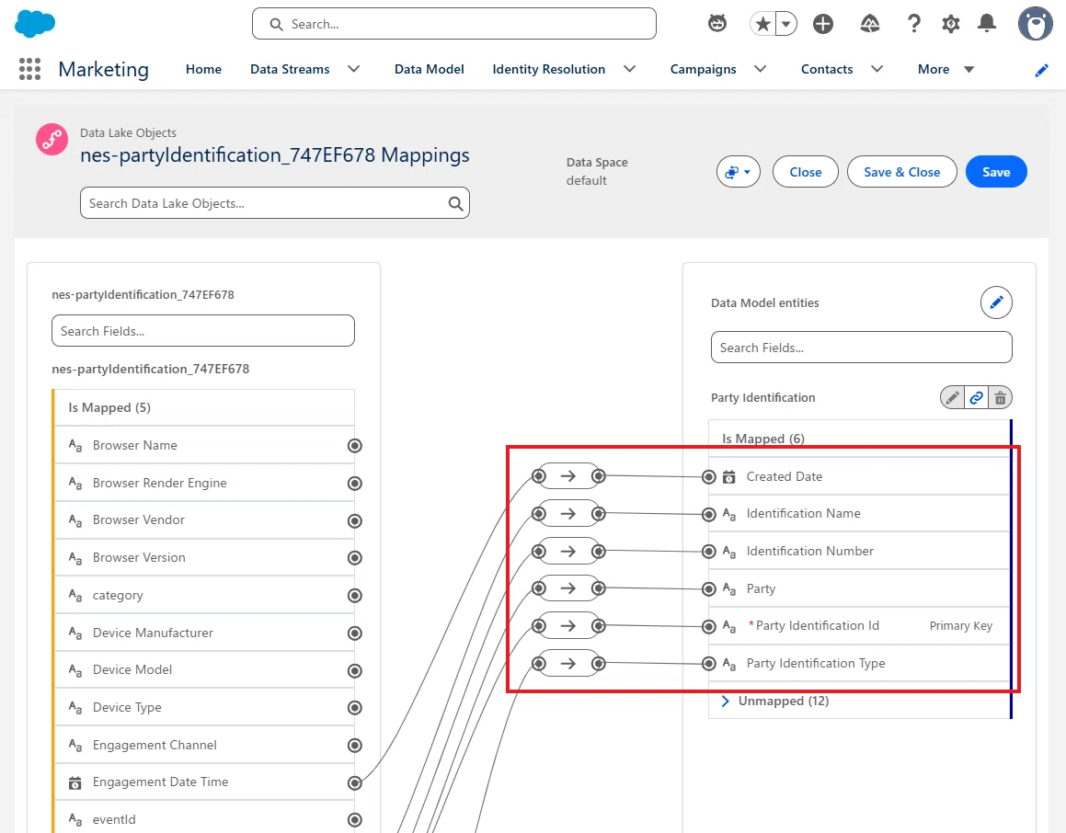Screen dimensions: 1066x833
Task: Click the pink Data Lake Objects icon
Action: (x=52, y=139)
